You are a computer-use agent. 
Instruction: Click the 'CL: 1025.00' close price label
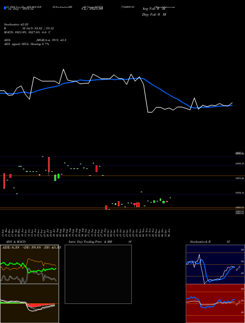(x=92, y=9)
